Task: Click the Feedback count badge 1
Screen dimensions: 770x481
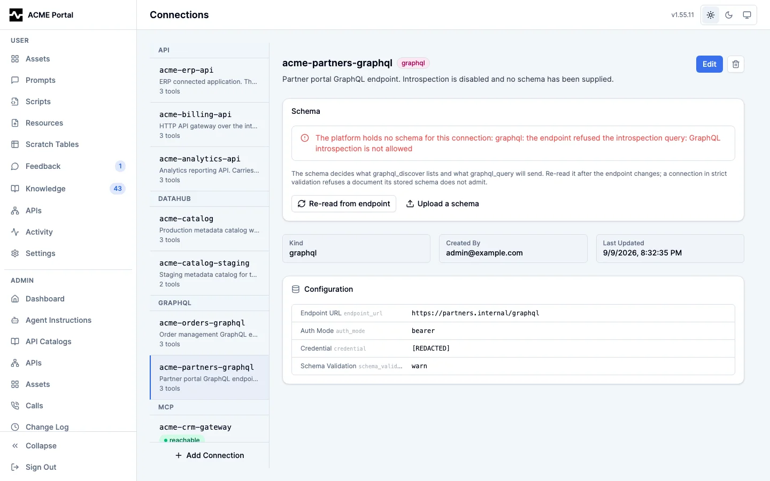Action: [120, 166]
